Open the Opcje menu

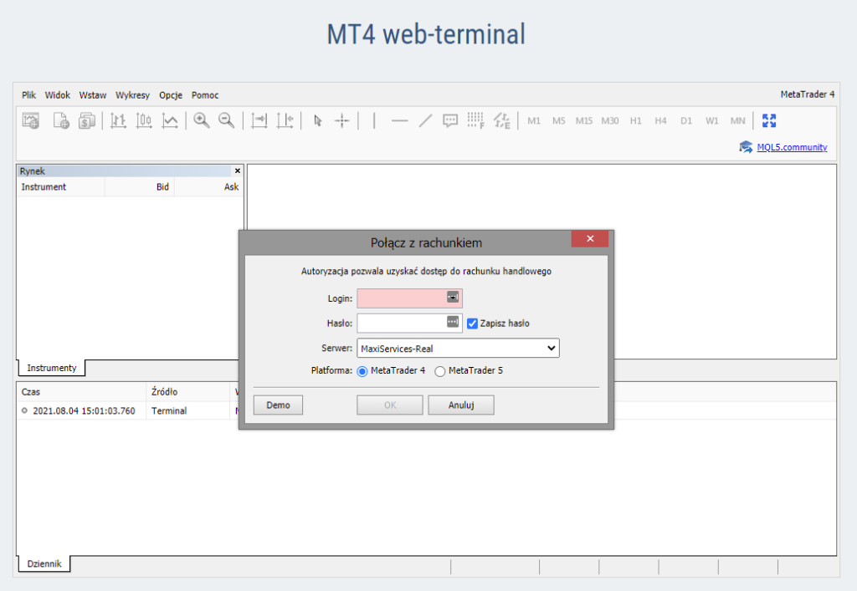(x=171, y=95)
